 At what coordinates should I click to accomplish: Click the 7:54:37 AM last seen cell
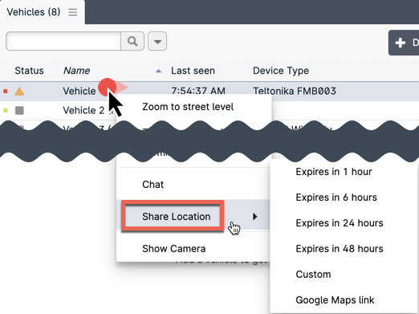pyautogui.click(x=198, y=91)
